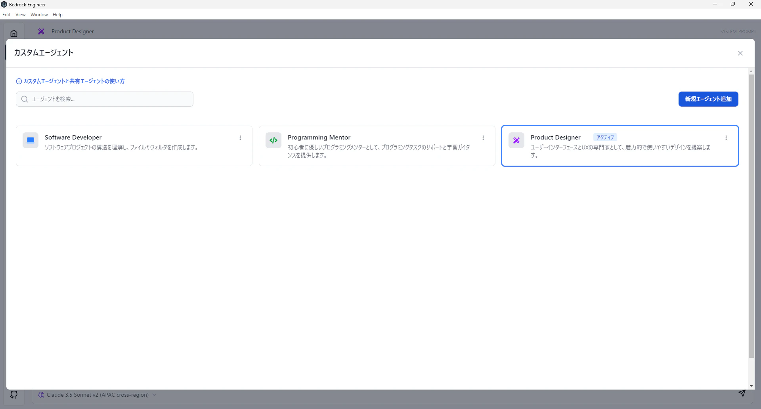Open the options menu for Software Developer
The width and height of the screenshot is (761, 409).
240,138
